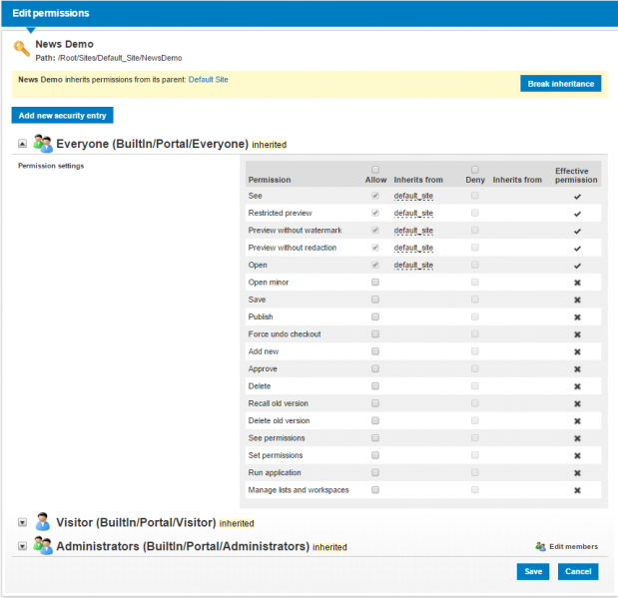This screenshot has height=598, width=618.
Task: Toggle Allow checkbox for See
Action: [x=375, y=196]
